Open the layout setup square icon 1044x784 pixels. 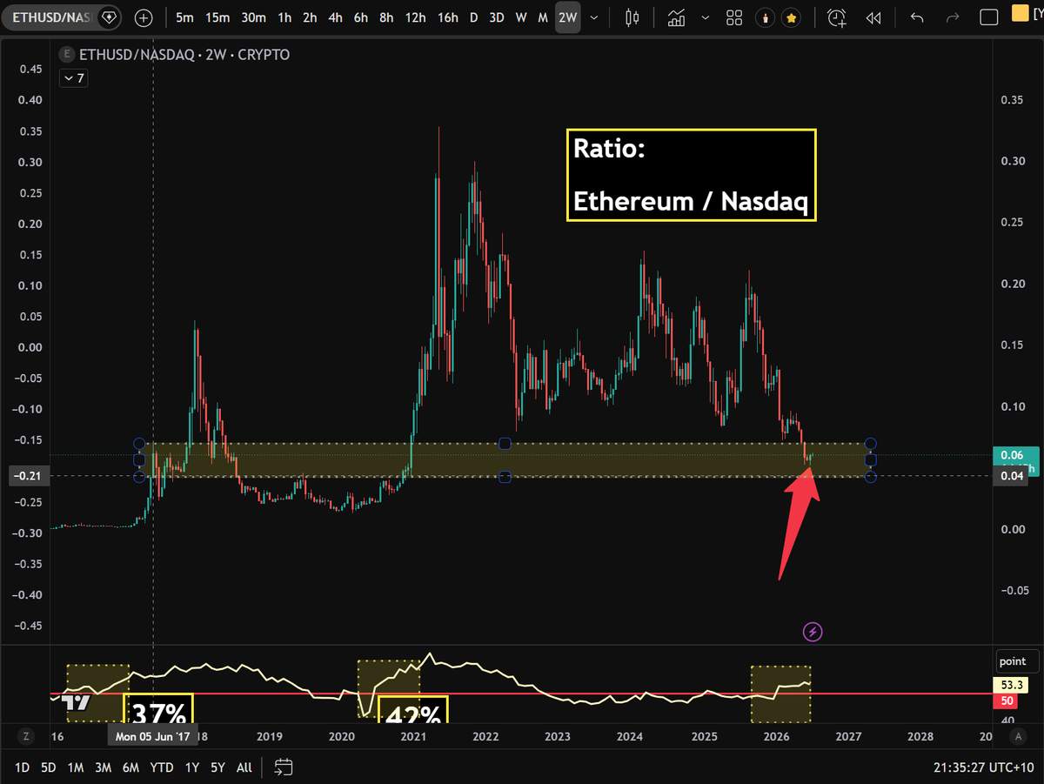coord(989,17)
